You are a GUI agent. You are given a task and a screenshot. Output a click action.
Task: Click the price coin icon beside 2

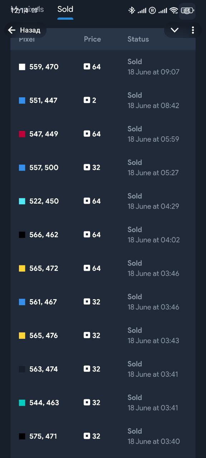(x=87, y=100)
